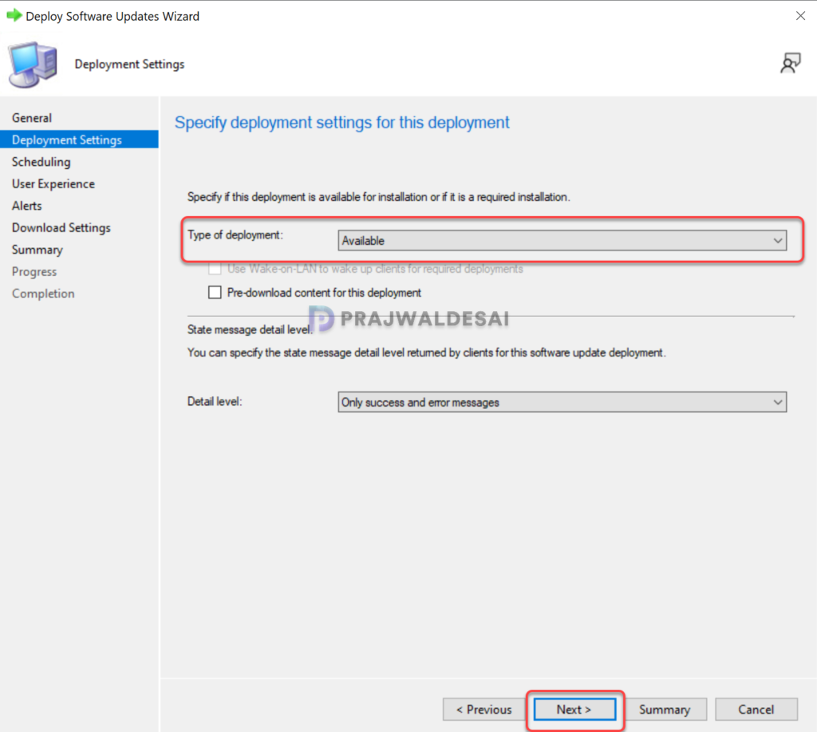The height and width of the screenshot is (732, 817).
Task: Click the 'Type of deployment:' label
Action: click(x=235, y=234)
